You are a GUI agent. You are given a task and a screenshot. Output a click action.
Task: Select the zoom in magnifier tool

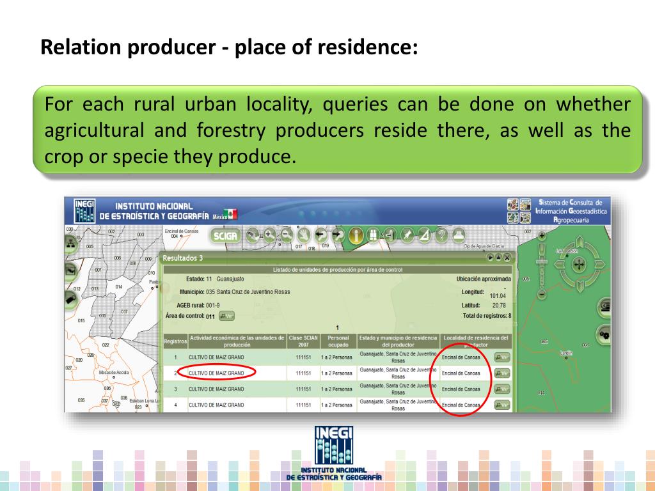pyautogui.click(x=269, y=235)
